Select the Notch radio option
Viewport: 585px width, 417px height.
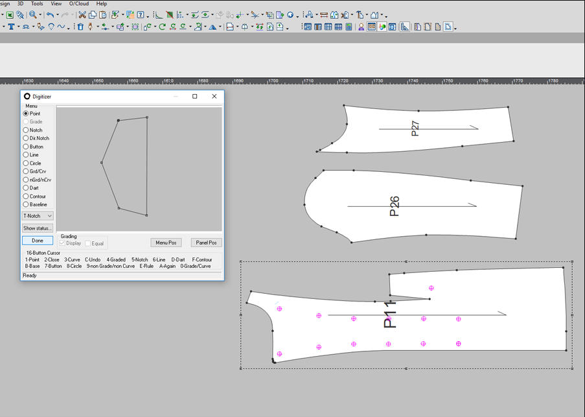[27, 130]
